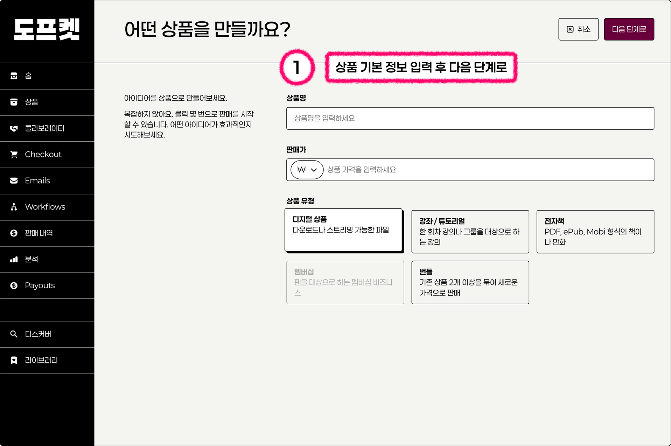Click the 분석 bar chart icon
Image resolution: width=671 pixels, height=446 pixels.
tap(14, 260)
